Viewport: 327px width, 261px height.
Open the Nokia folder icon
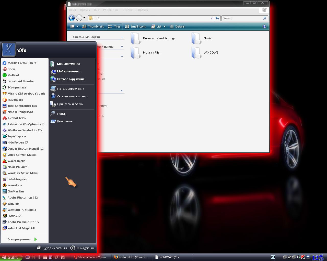tap(196, 38)
